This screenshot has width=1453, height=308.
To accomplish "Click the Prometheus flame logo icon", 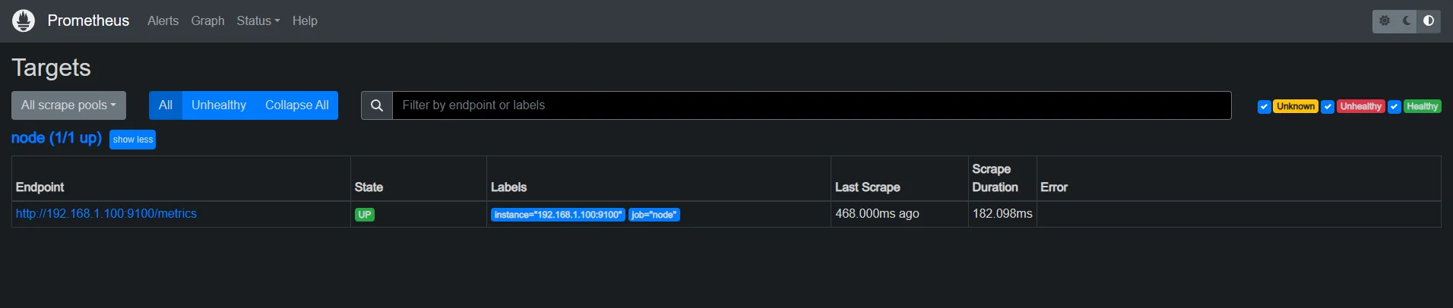I will coord(24,20).
